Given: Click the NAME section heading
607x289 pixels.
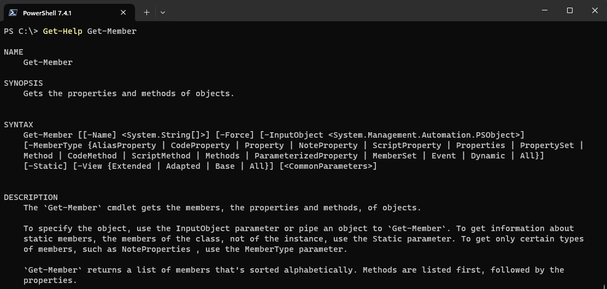Looking at the screenshot, I should click(14, 52).
